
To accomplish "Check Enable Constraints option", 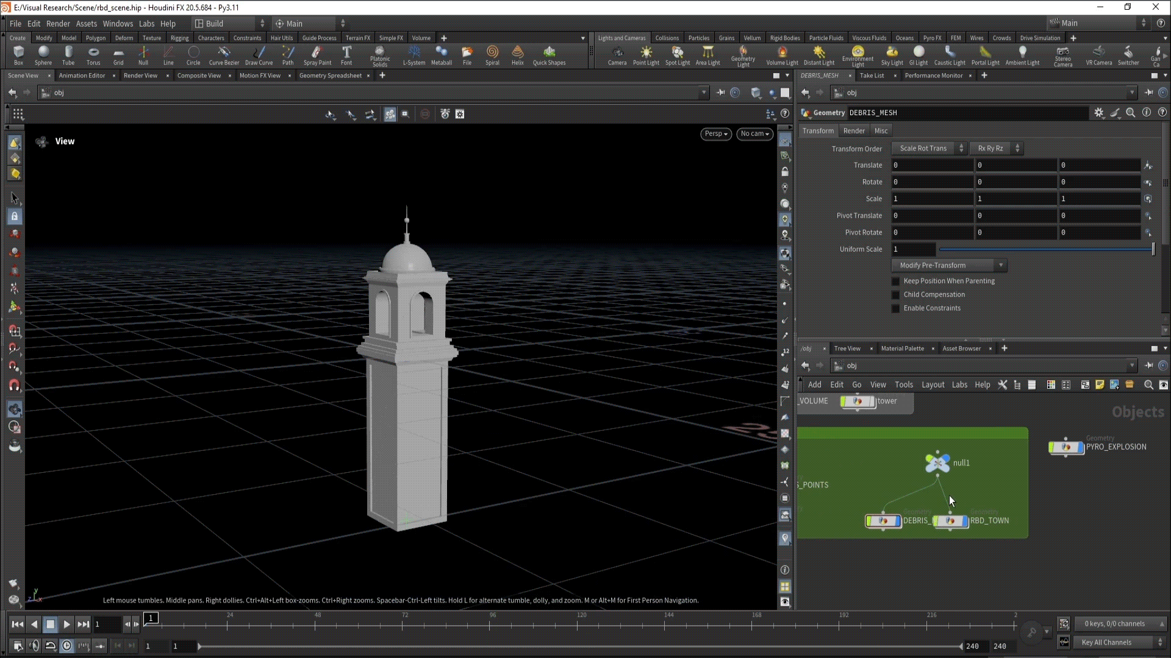I will point(896,308).
